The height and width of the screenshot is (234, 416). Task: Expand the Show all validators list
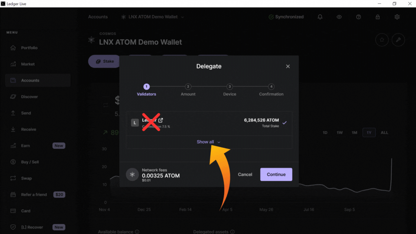[x=208, y=142]
